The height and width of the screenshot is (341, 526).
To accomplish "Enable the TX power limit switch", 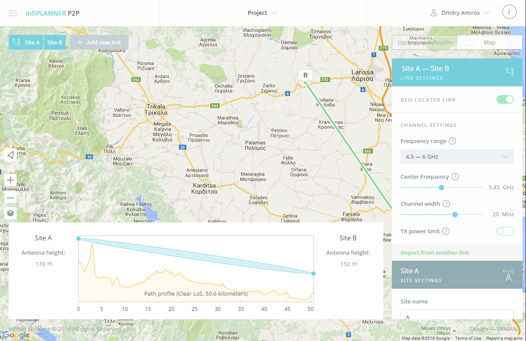I will (x=505, y=231).
